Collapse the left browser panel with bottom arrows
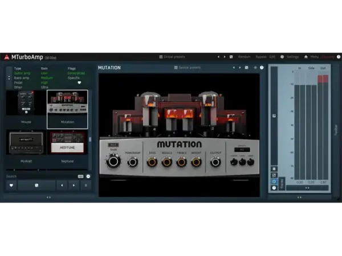This screenshot has width=342, height=256. click(x=48, y=197)
